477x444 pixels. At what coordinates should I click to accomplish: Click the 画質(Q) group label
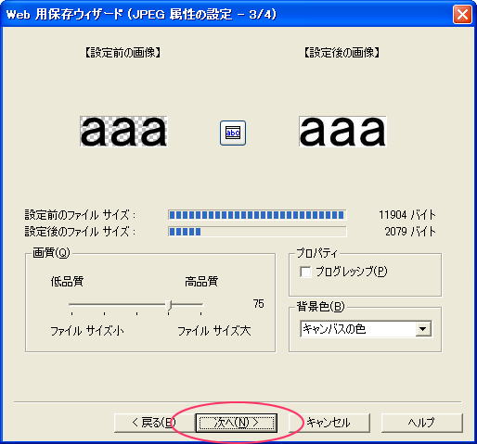(51, 253)
